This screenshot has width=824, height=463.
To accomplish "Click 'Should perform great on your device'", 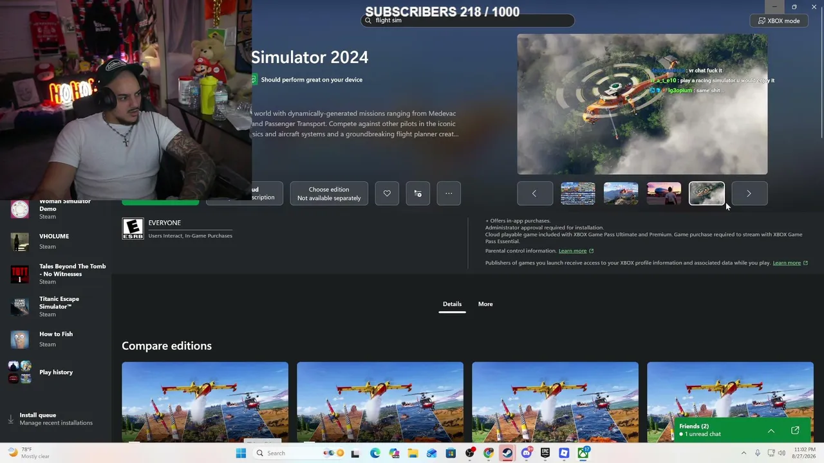I will [x=312, y=80].
